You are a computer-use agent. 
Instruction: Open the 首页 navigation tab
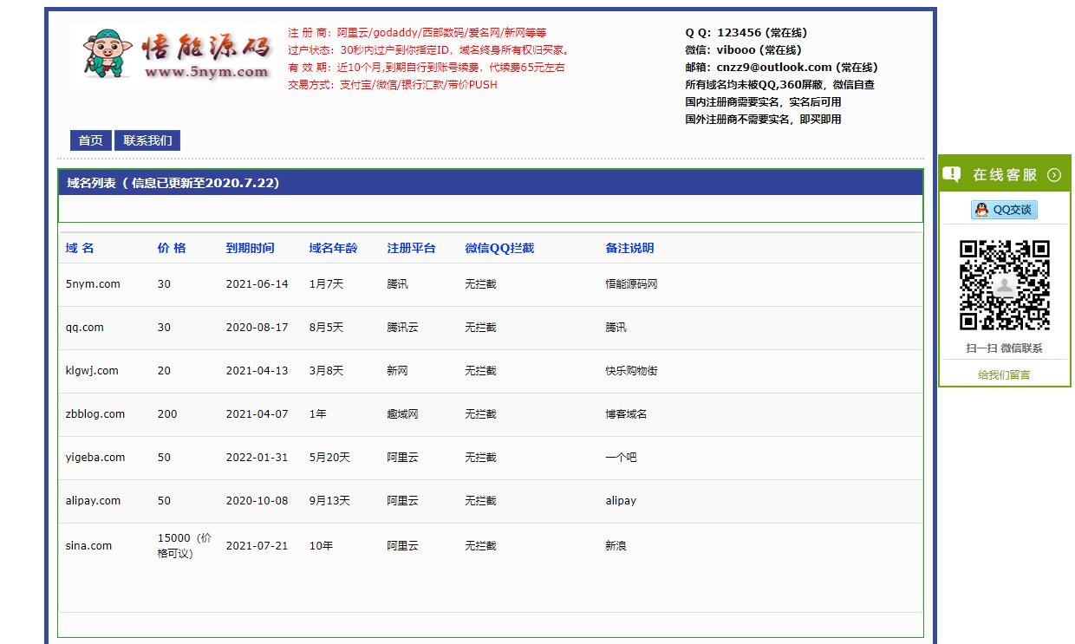[91, 140]
